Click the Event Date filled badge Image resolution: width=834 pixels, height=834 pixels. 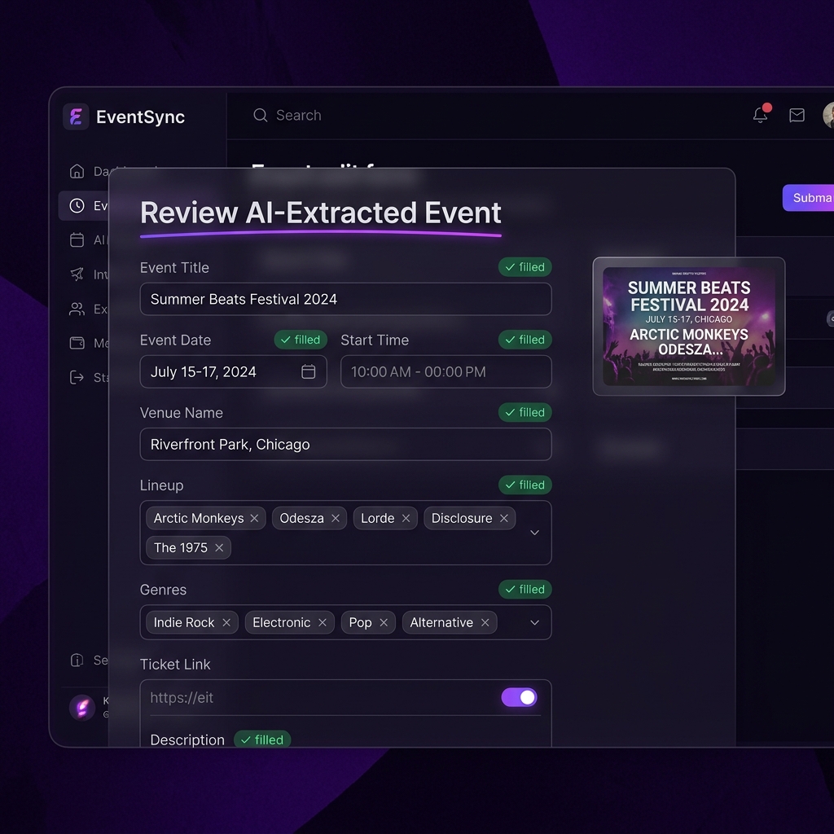point(301,340)
